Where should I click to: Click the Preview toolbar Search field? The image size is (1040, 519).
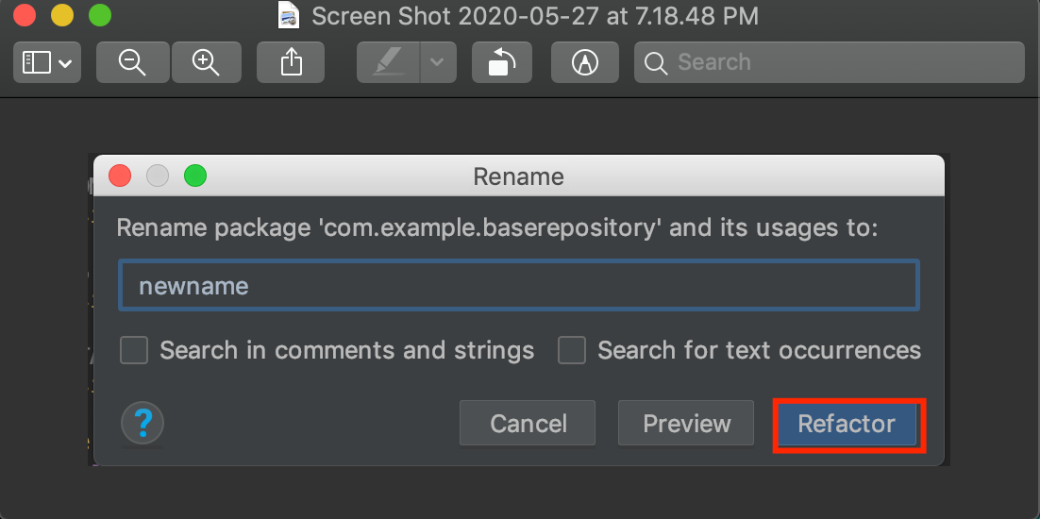[x=830, y=62]
